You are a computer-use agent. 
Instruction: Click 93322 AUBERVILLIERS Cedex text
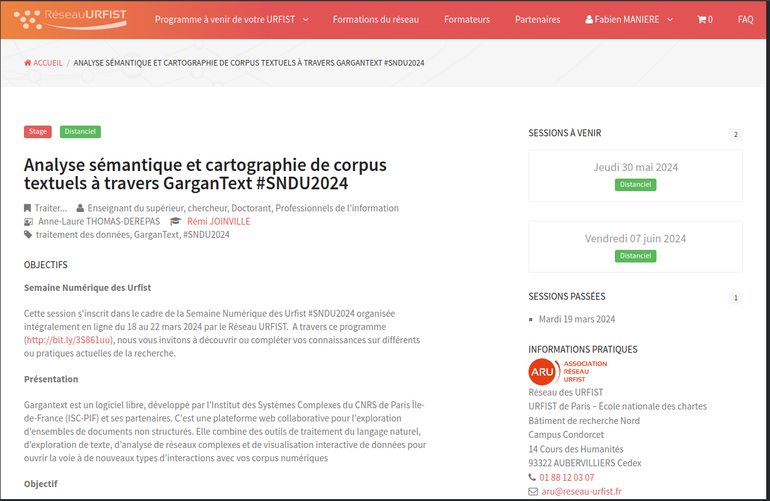pos(585,463)
